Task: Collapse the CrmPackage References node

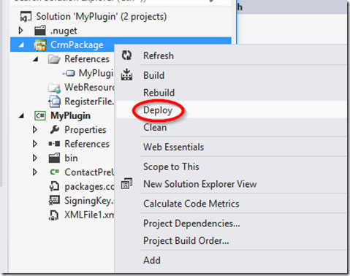Action: coord(36,59)
